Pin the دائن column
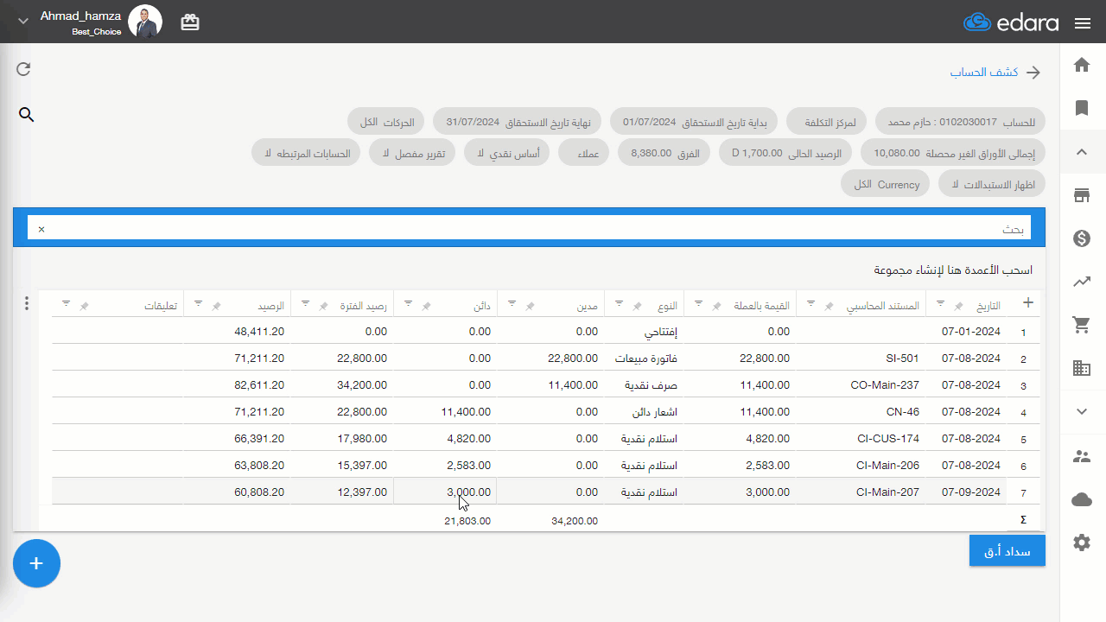Image resolution: width=1106 pixels, height=622 pixels. [425, 306]
